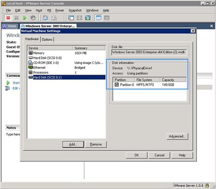
Task: Click the '149.0GB' capacity cell
Action: click(x=168, y=85)
